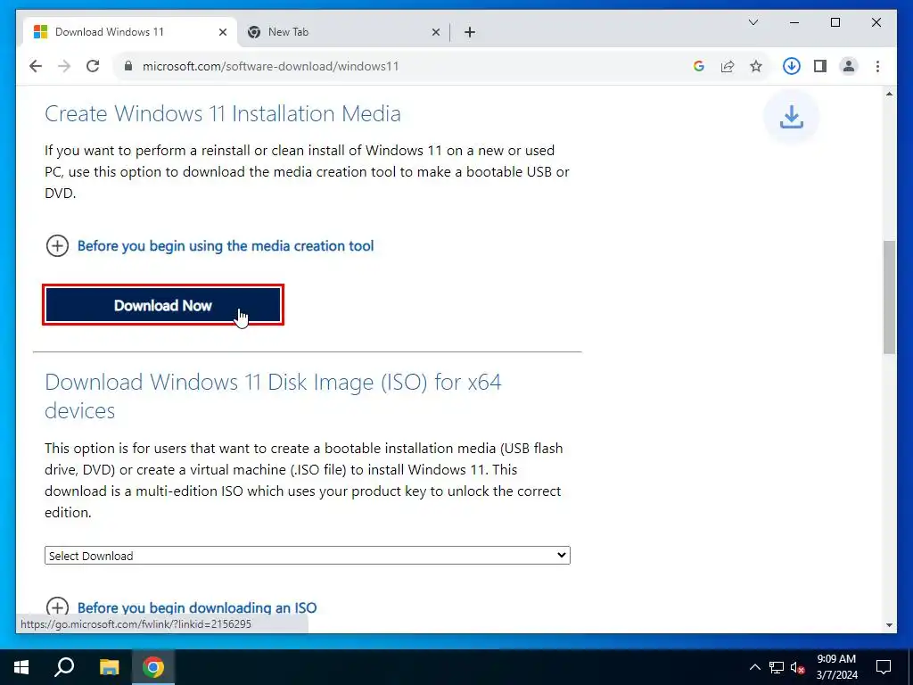This screenshot has height=685, width=913.
Task: Click the Create Windows 11 Installation Media heading
Action: tap(222, 113)
